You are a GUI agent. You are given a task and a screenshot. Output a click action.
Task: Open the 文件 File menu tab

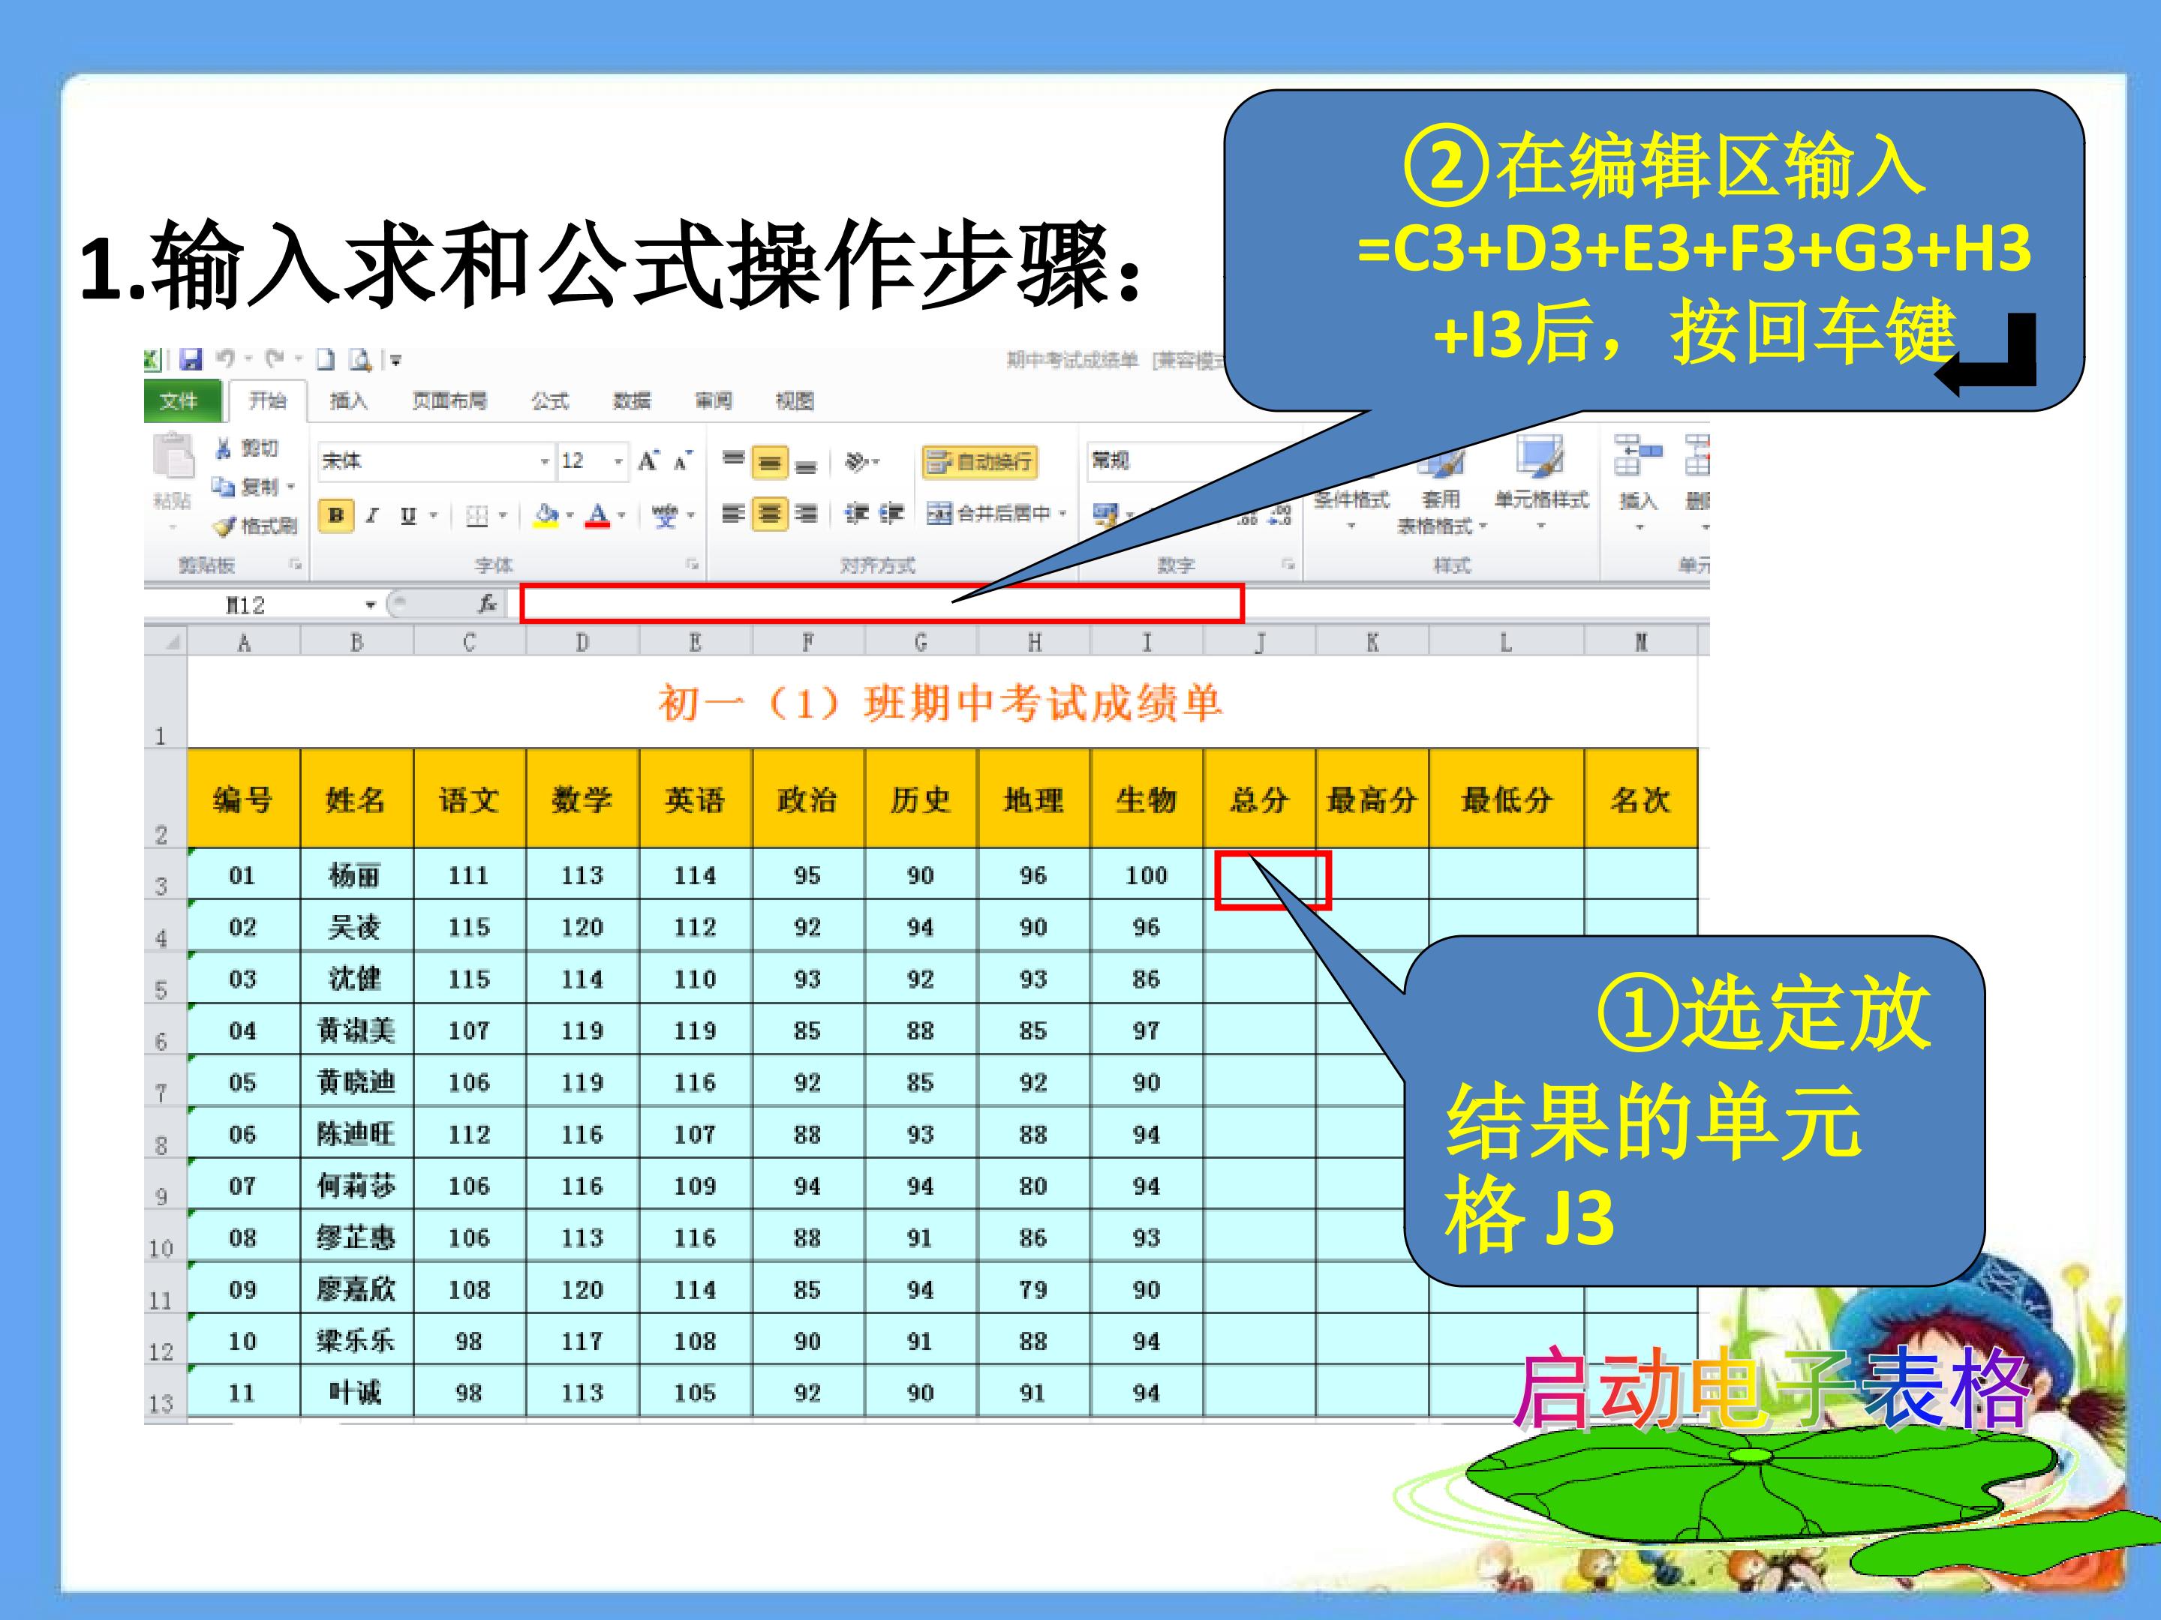[x=179, y=401]
